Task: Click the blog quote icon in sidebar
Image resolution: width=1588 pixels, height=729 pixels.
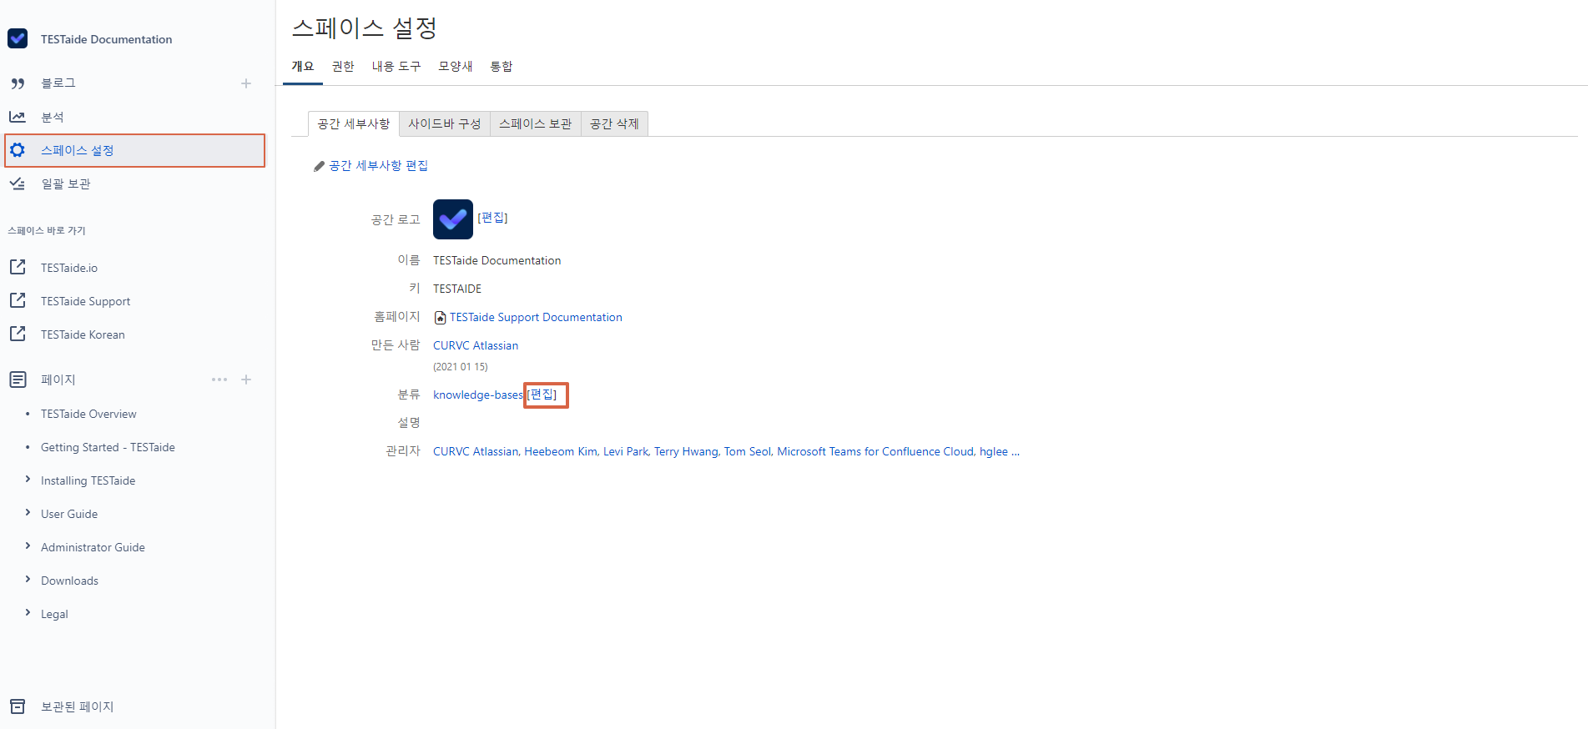Action: [18, 83]
